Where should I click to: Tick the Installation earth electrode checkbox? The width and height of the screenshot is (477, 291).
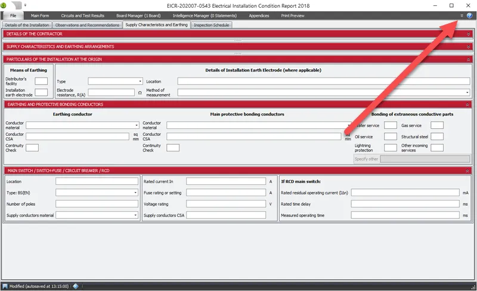pyautogui.click(x=41, y=92)
